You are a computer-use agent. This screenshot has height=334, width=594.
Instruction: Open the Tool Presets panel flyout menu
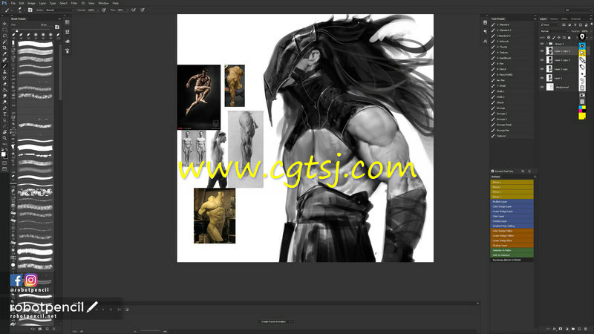535,19
